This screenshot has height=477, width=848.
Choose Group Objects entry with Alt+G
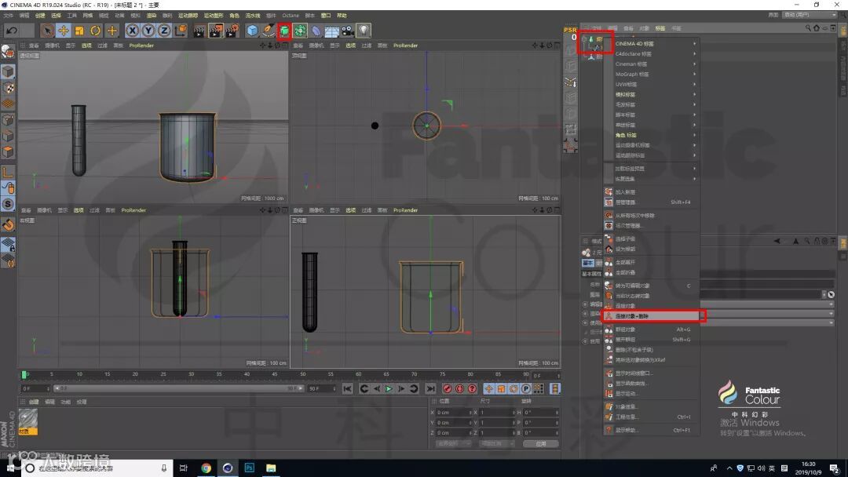pos(651,330)
